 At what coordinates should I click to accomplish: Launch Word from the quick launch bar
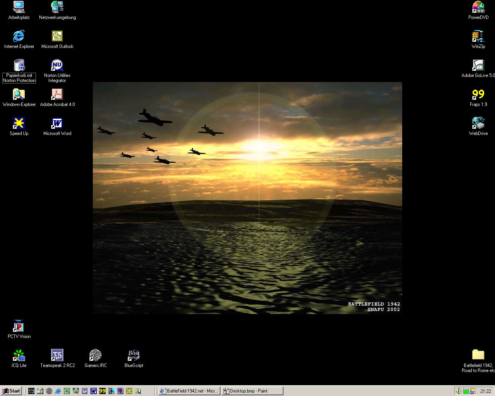point(94,391)
